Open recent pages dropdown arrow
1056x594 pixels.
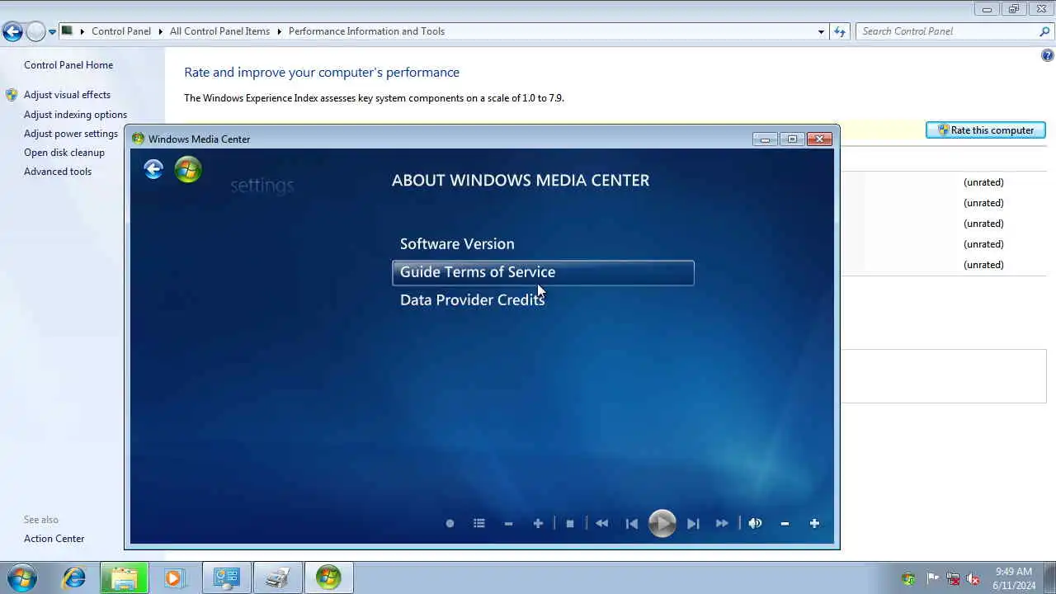52,32
